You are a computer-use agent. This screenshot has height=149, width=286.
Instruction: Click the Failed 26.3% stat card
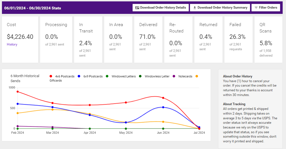coord(238,39)
